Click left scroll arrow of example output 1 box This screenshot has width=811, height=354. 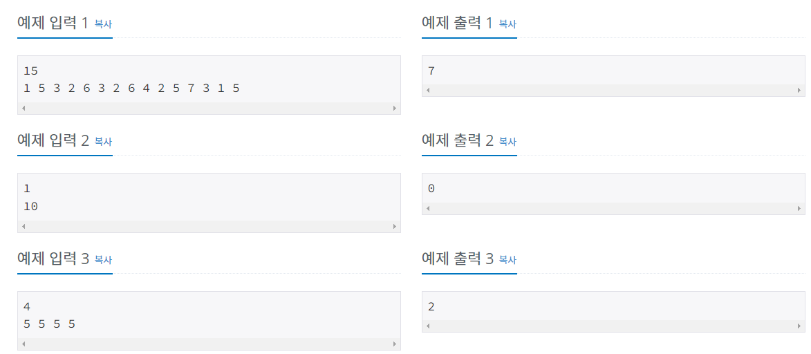point(428,90)
